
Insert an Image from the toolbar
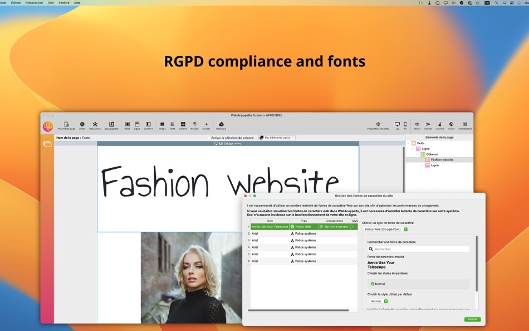click(162, 125)
